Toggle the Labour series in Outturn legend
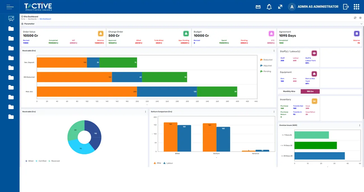 click(x=168, y=163)
